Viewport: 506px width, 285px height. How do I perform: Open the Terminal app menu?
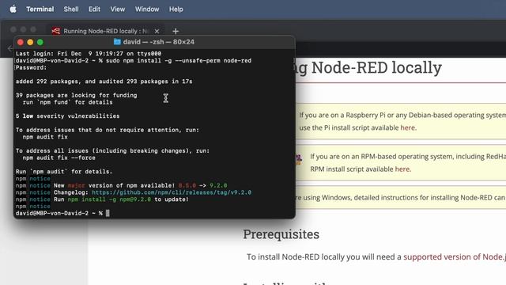point(40,9)
